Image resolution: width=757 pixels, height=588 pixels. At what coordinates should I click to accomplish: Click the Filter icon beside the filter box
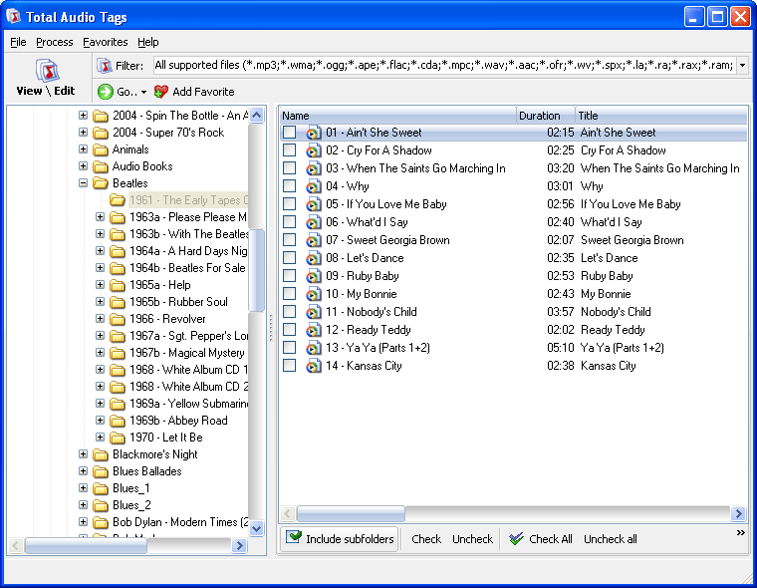(x=104, y=65)
